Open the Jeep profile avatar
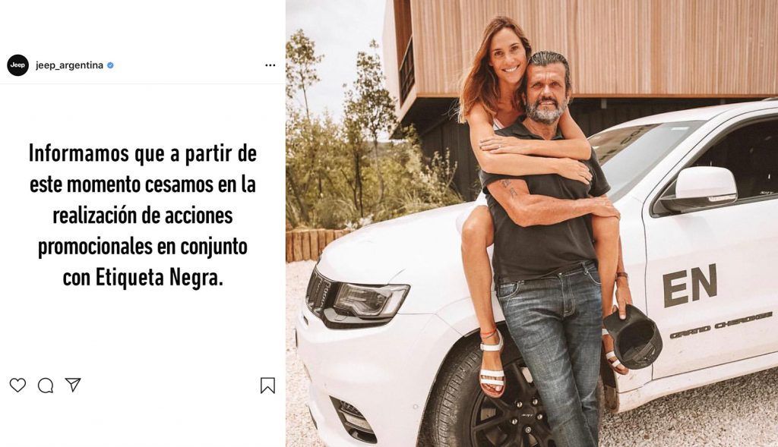778x447 pixels. point(18,65)
